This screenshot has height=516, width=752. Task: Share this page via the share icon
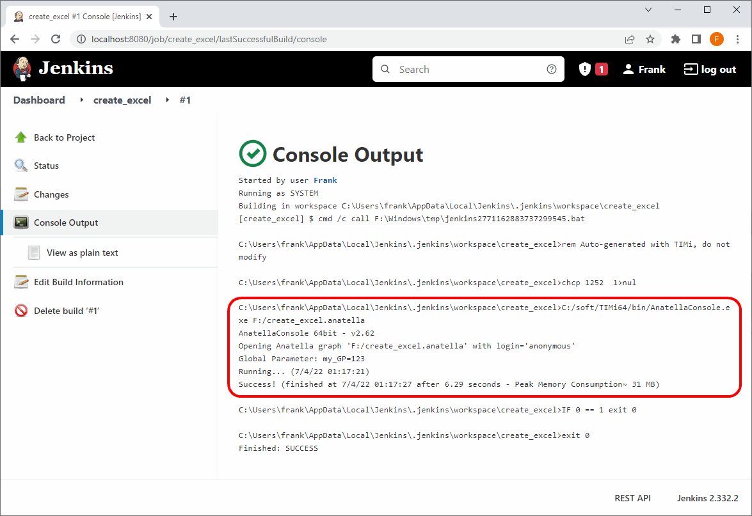coord(630,39)
